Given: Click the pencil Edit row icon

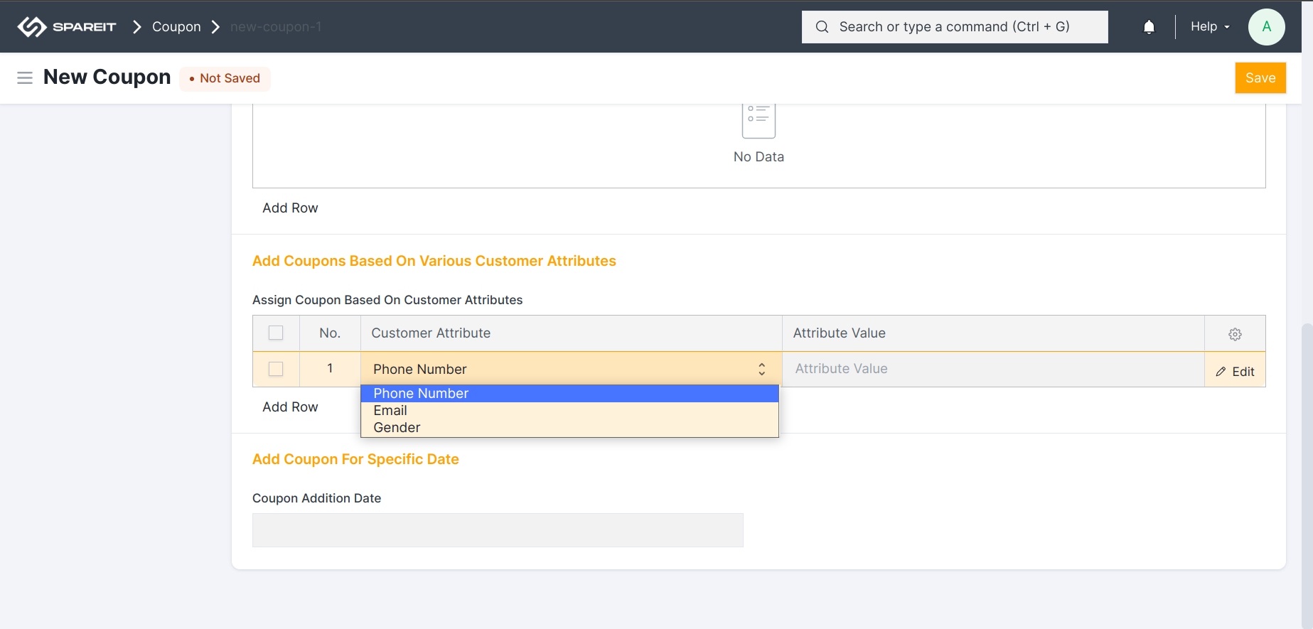Looking at the screenshot, I should point(1221,372).
